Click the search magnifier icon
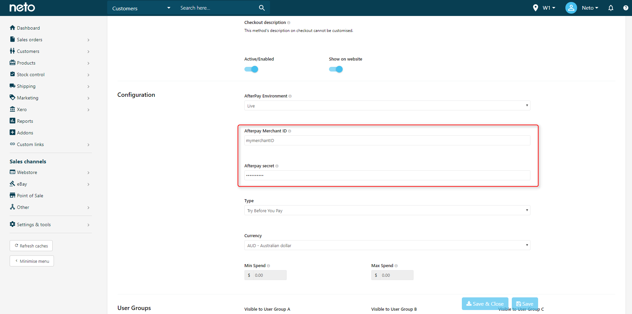Viewport: 632px width, 314px height. pos(262,8)
